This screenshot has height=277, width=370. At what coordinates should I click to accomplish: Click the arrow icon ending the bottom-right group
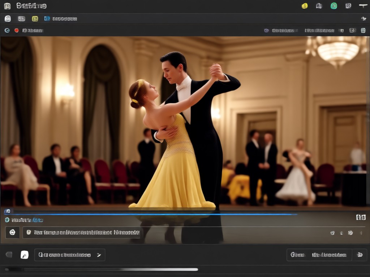point(360,255)
